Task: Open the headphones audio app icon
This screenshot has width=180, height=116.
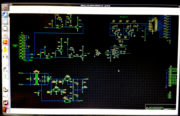Action: coord(5,56)
